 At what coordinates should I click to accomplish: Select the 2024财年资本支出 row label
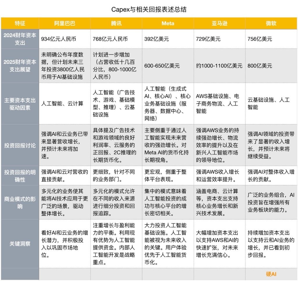[x=20, y=39]
